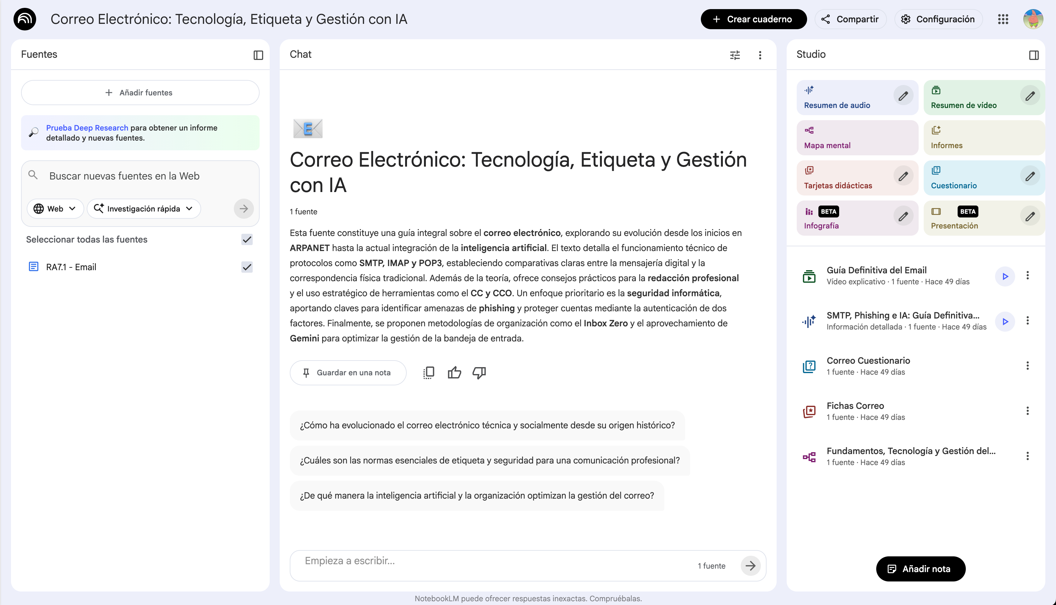
Task: Expand Investigación rápida dropdown
Action: 144,209
